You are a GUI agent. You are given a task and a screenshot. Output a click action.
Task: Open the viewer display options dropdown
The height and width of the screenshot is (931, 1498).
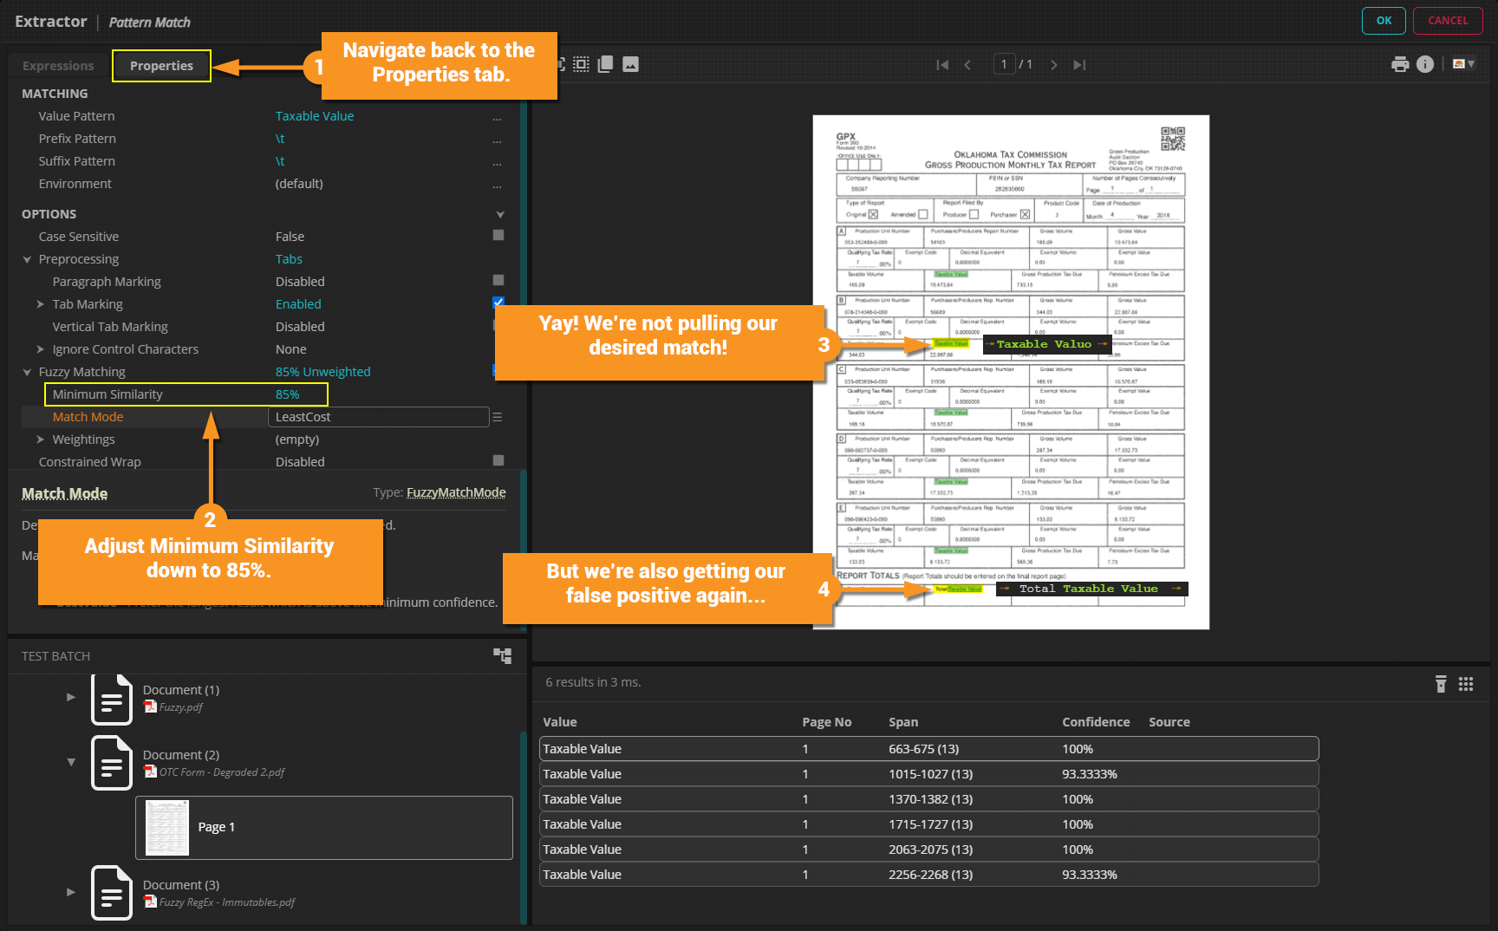pos(1463,64)
